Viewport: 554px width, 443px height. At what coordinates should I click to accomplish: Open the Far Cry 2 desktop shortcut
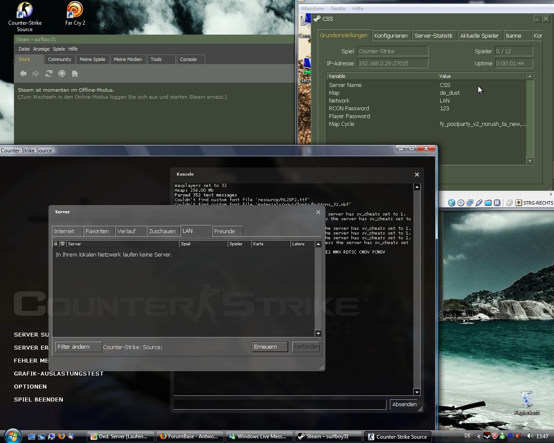(75, 14)
